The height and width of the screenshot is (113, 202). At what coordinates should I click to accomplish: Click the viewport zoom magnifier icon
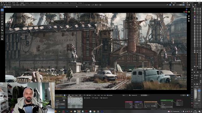coord(189,16)
